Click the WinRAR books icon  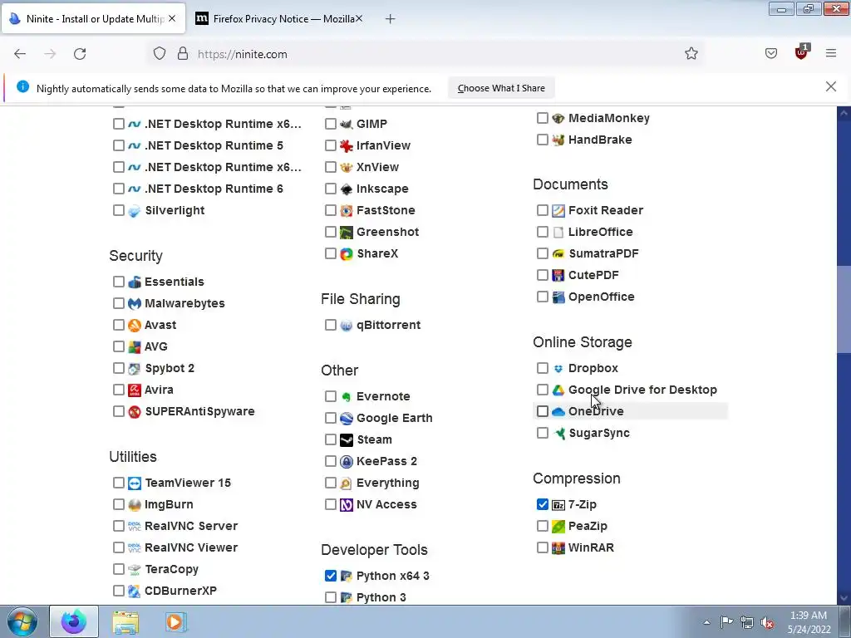tap(558, 548)
